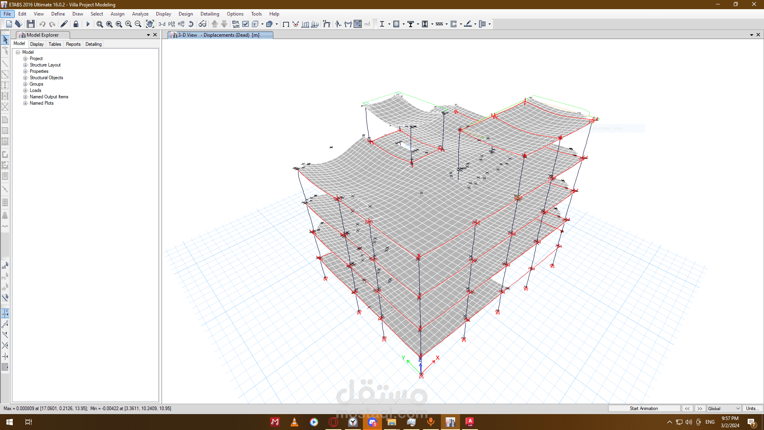Expand the Loads tree node
Image resolution: width=764 pixels, height=430 pixels.
[x=25, y=90]
